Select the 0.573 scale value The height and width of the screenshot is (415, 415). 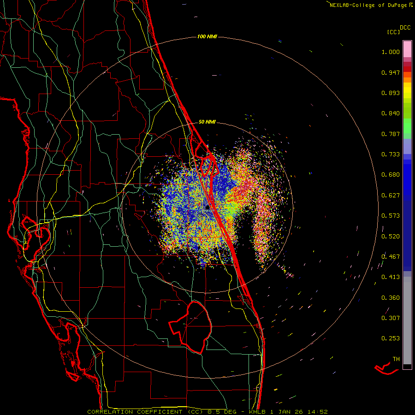[391, 216]
